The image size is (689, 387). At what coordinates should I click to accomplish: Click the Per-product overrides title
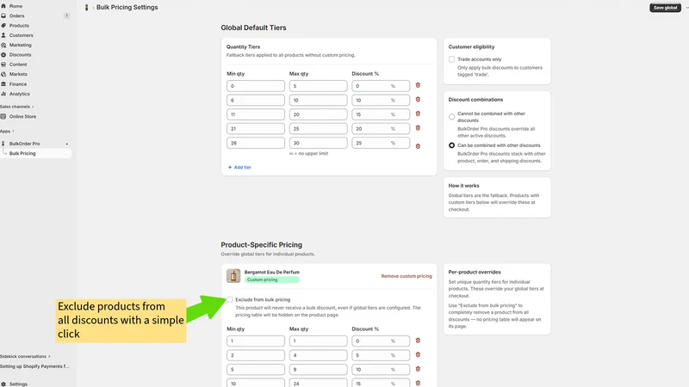pos(475,272)
